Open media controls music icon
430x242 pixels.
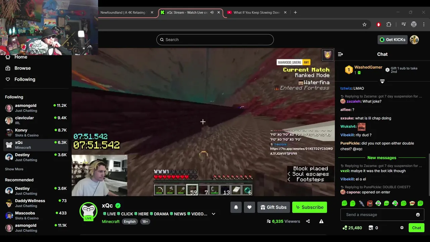pos(404,25)
